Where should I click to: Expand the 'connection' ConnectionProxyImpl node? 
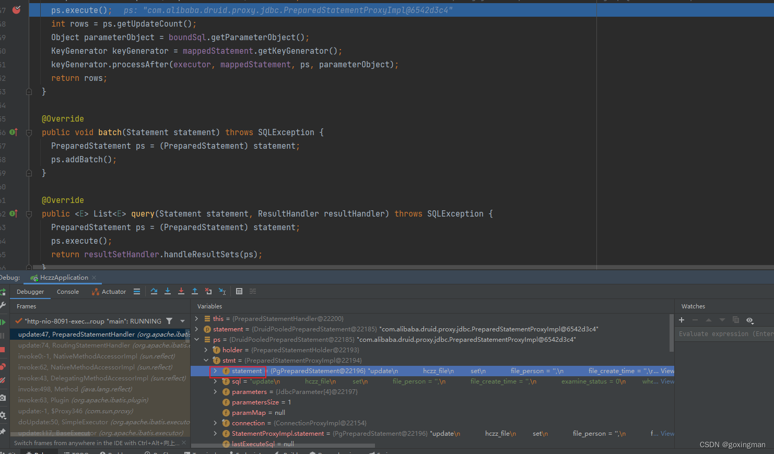click(215, 423)
